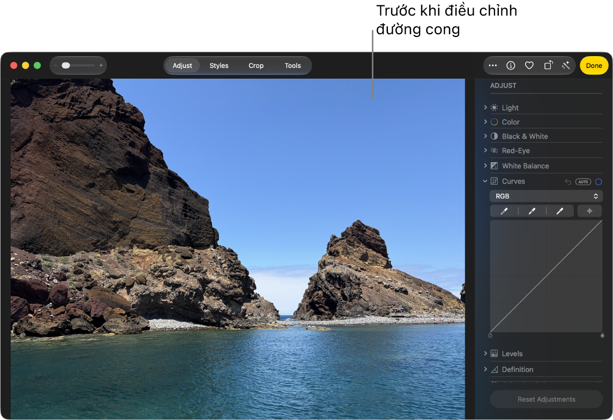The image size is (613, 420).
Task: Click Reset Adjustments button
Action: click(x=546, y=399)
